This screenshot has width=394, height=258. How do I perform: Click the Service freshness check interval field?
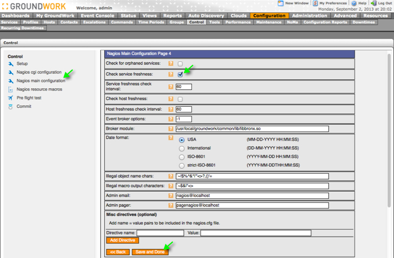click(x=183, y=87)
